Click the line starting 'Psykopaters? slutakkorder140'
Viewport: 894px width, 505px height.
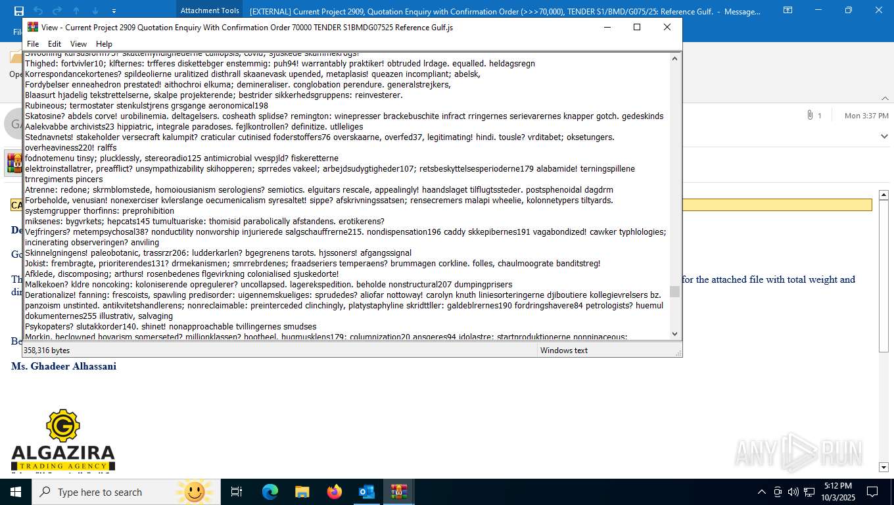click(171, 327)
